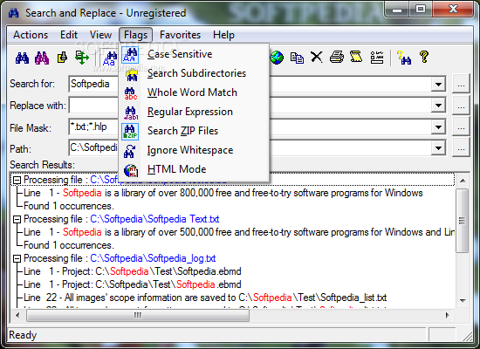
Task: Open the Actions menu
Action: (31, 35)
